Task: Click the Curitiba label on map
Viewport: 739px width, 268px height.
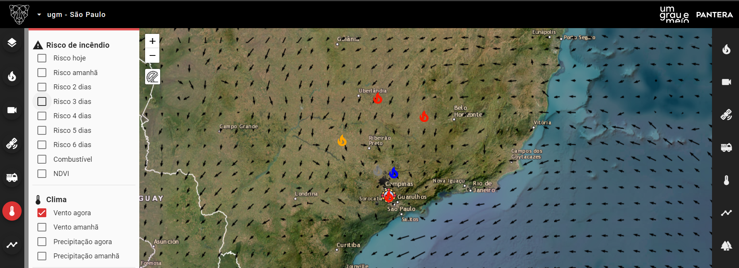Action: 348,245
